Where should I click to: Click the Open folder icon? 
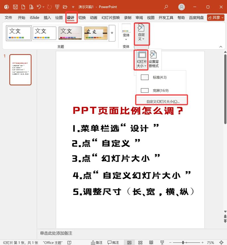click(65, 7)
